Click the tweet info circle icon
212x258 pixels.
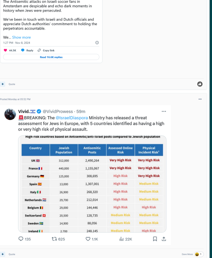(97, 43)
